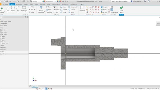Click the Point tool
The height and width of the screenshot is (90, 160).
tap(31, 12)
